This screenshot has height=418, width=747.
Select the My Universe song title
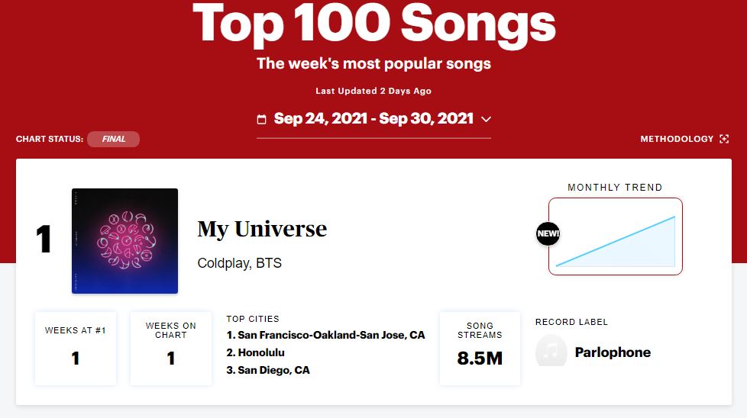click(262, 229)
